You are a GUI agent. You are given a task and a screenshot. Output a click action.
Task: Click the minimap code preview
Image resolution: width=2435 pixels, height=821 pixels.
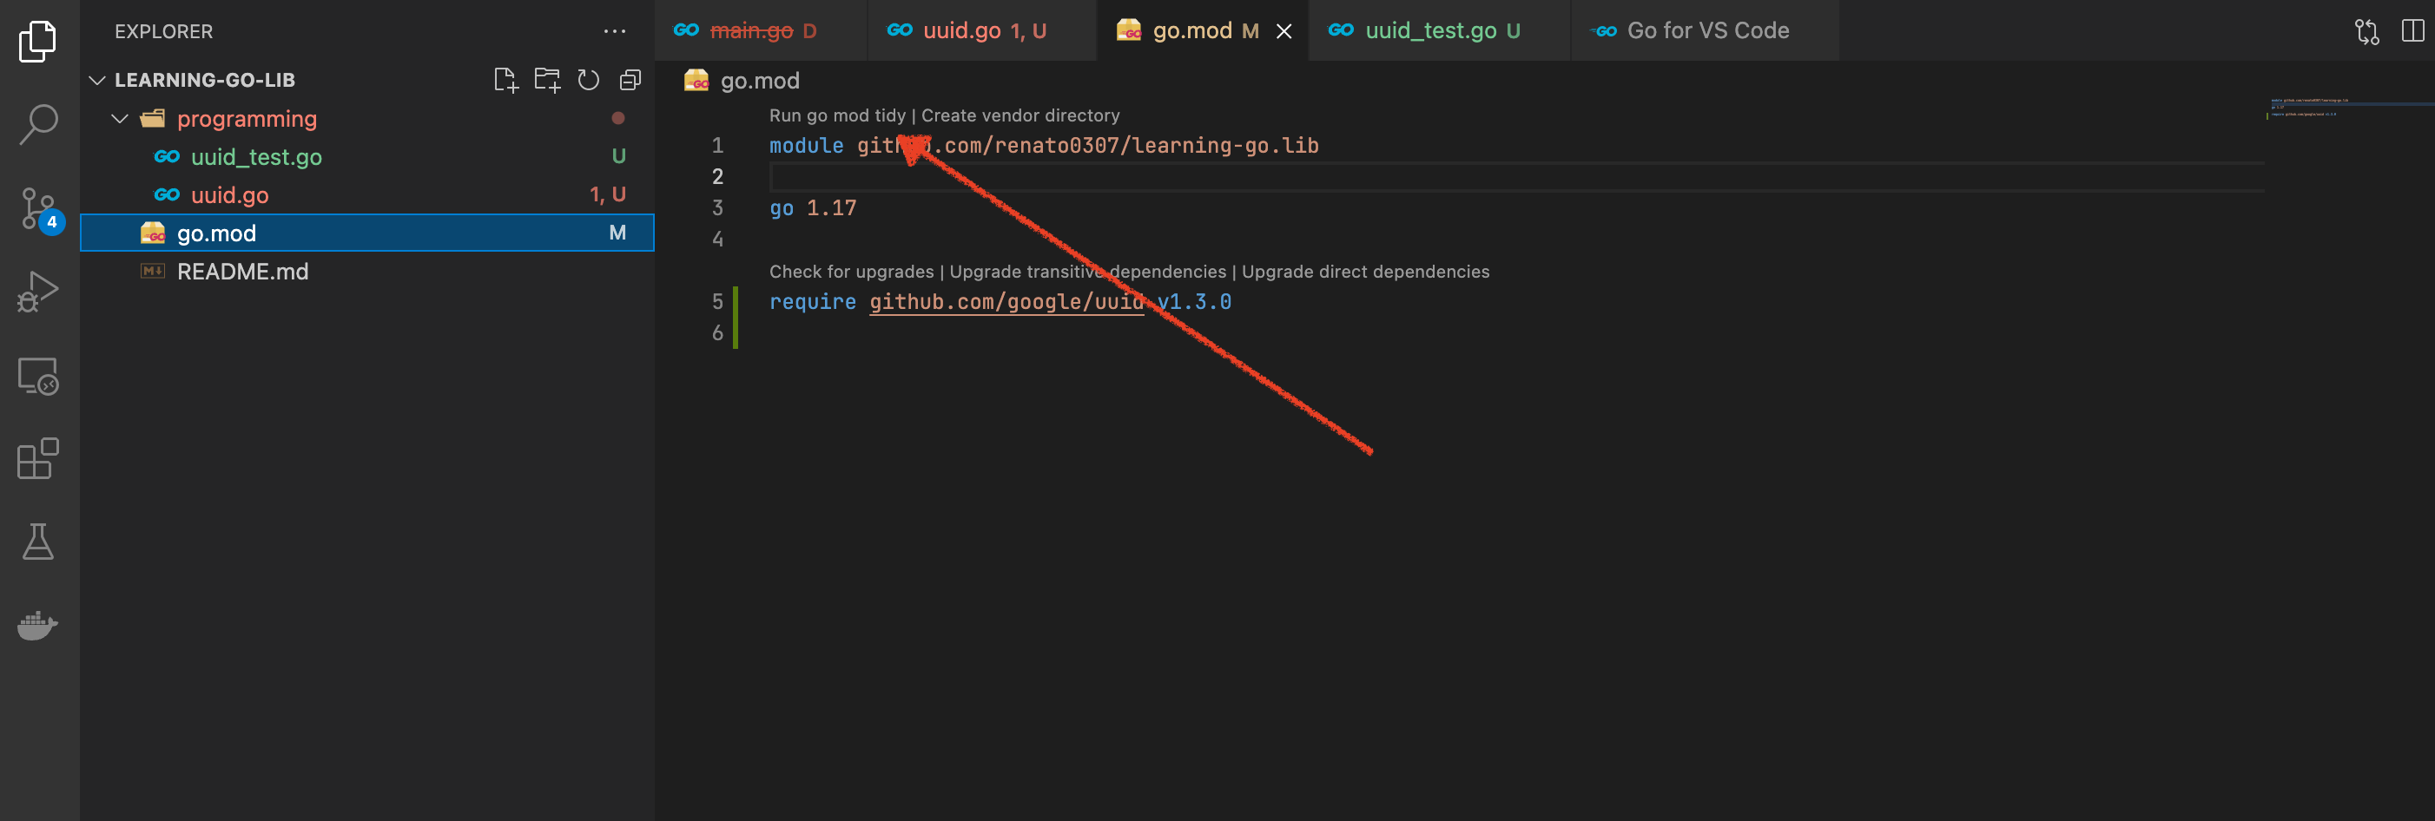[2308, 107]
